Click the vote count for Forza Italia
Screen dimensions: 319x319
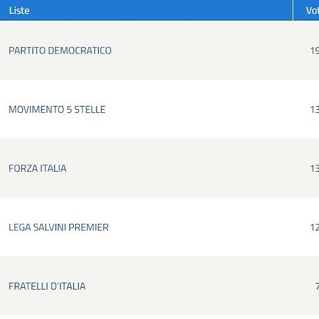tap(315, 168)
